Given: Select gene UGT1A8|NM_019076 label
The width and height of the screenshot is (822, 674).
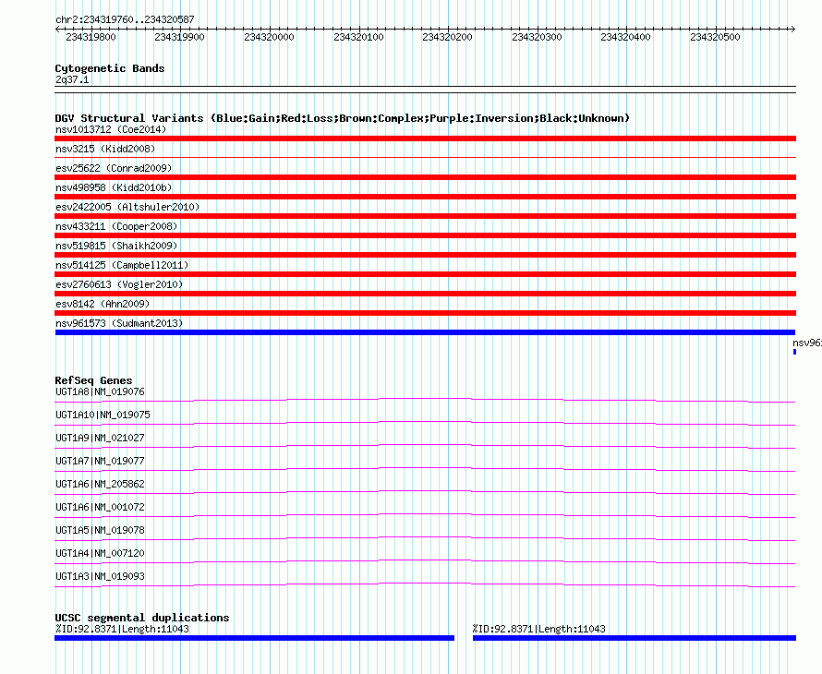Looking at the screenshot, I should point(100,392).
